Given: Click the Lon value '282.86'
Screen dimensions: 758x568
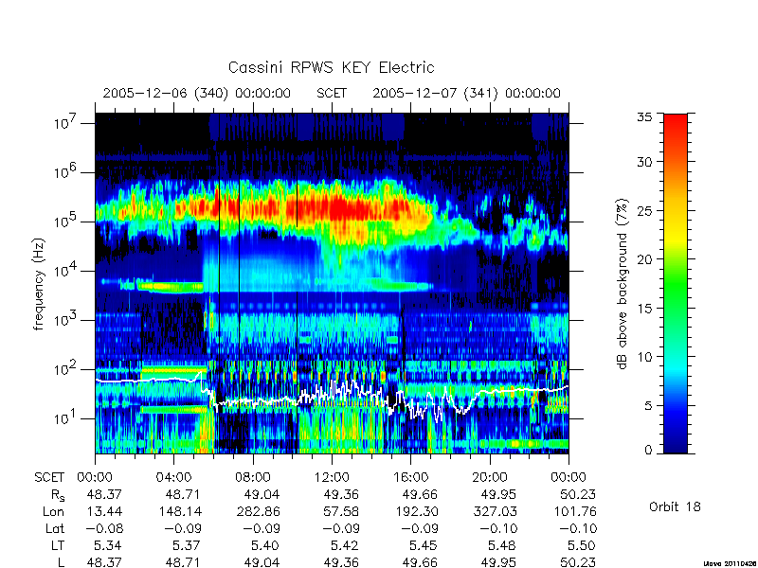Looking at the screenshot, I should pos(260,511).
